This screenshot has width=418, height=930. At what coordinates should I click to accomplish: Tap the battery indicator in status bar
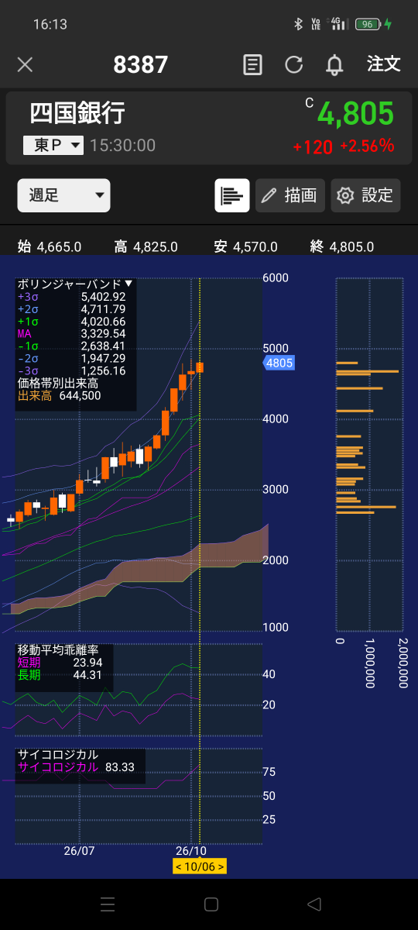point(369,24)
